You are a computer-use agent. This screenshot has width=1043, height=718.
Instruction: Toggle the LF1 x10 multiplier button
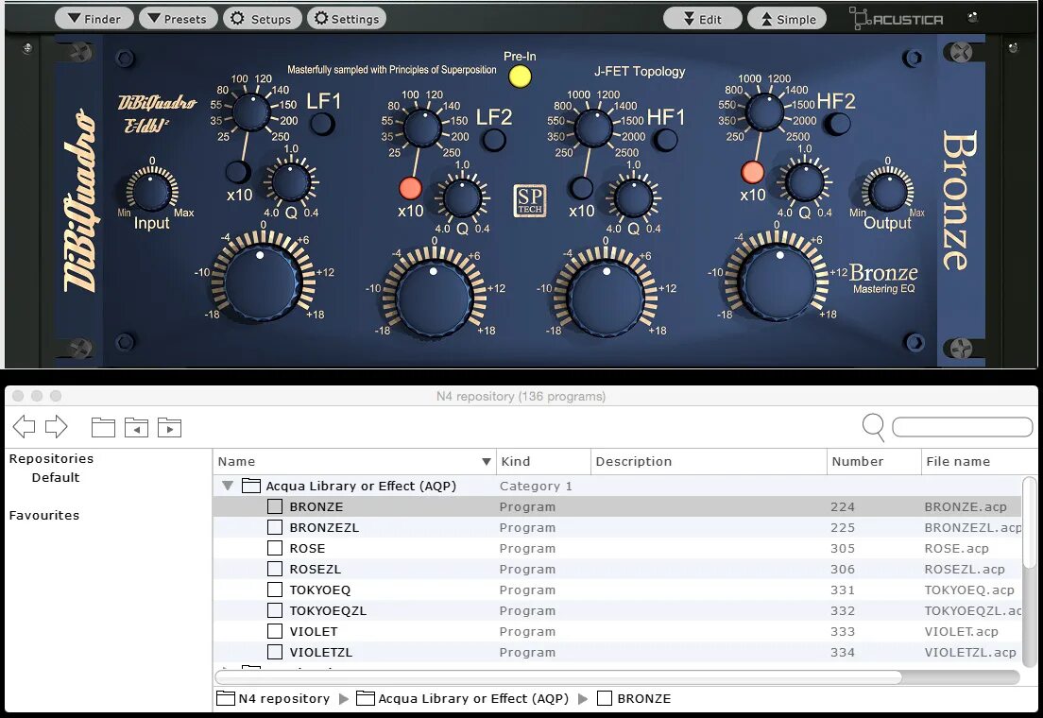pos(237,172)
